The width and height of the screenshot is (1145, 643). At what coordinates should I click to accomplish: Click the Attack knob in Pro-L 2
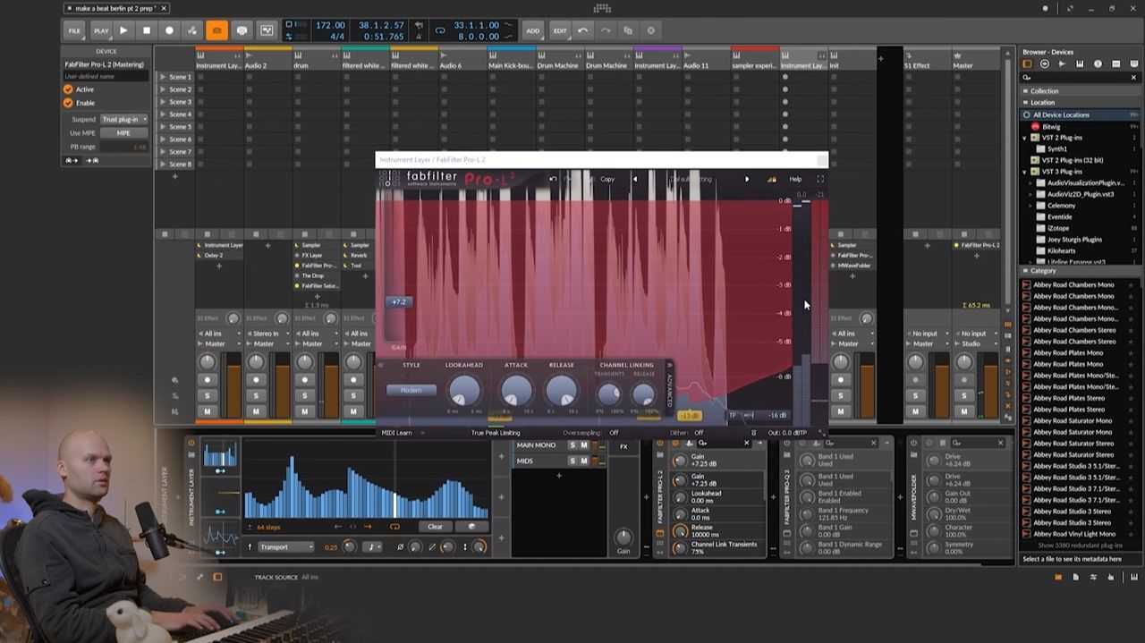[516, 391]
